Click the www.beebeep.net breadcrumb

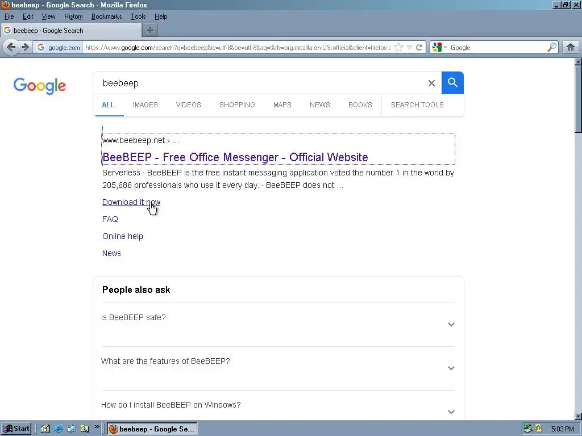pos(140,141)
